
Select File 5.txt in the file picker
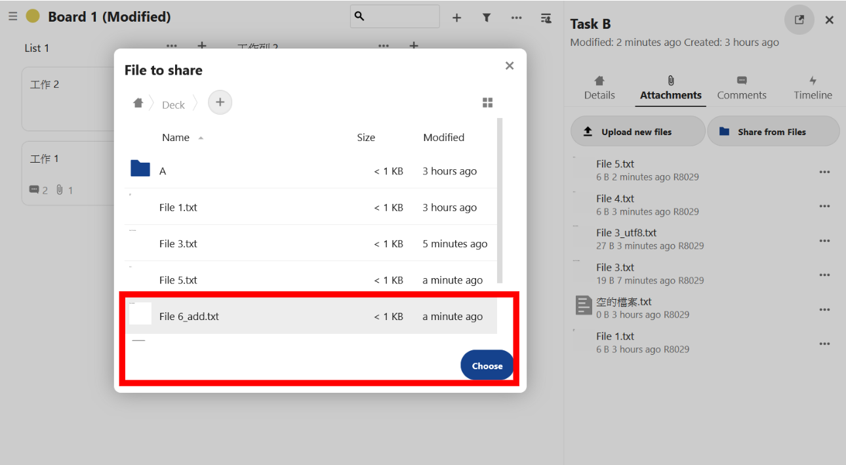[310, 279]
